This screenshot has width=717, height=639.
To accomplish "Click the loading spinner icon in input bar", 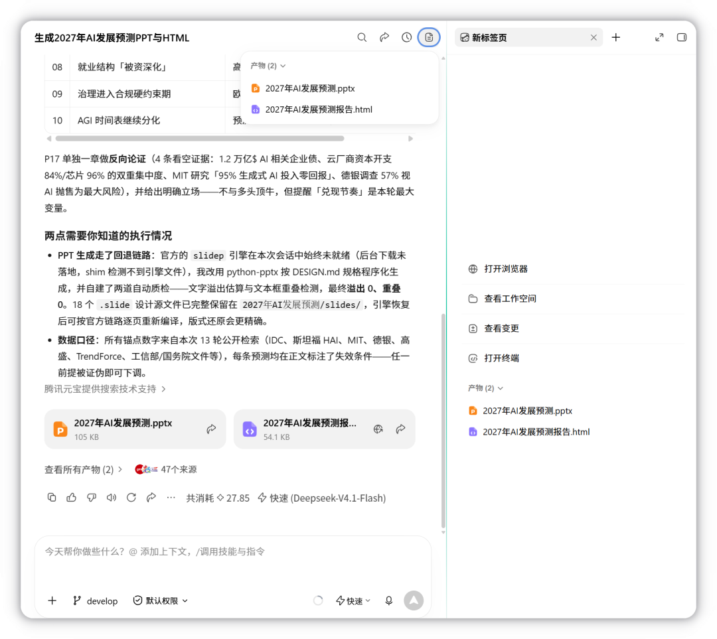I will [x=318, y=601].
